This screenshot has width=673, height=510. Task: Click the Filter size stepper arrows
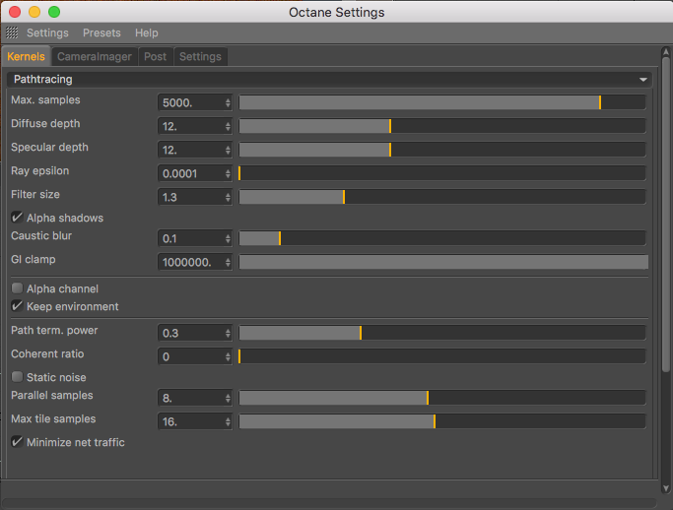click(229, 197)
